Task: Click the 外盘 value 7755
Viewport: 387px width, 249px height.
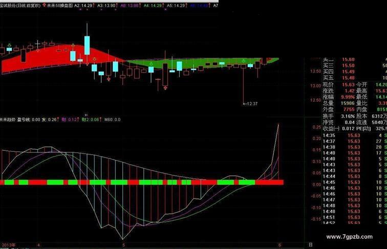Action: 349,109
